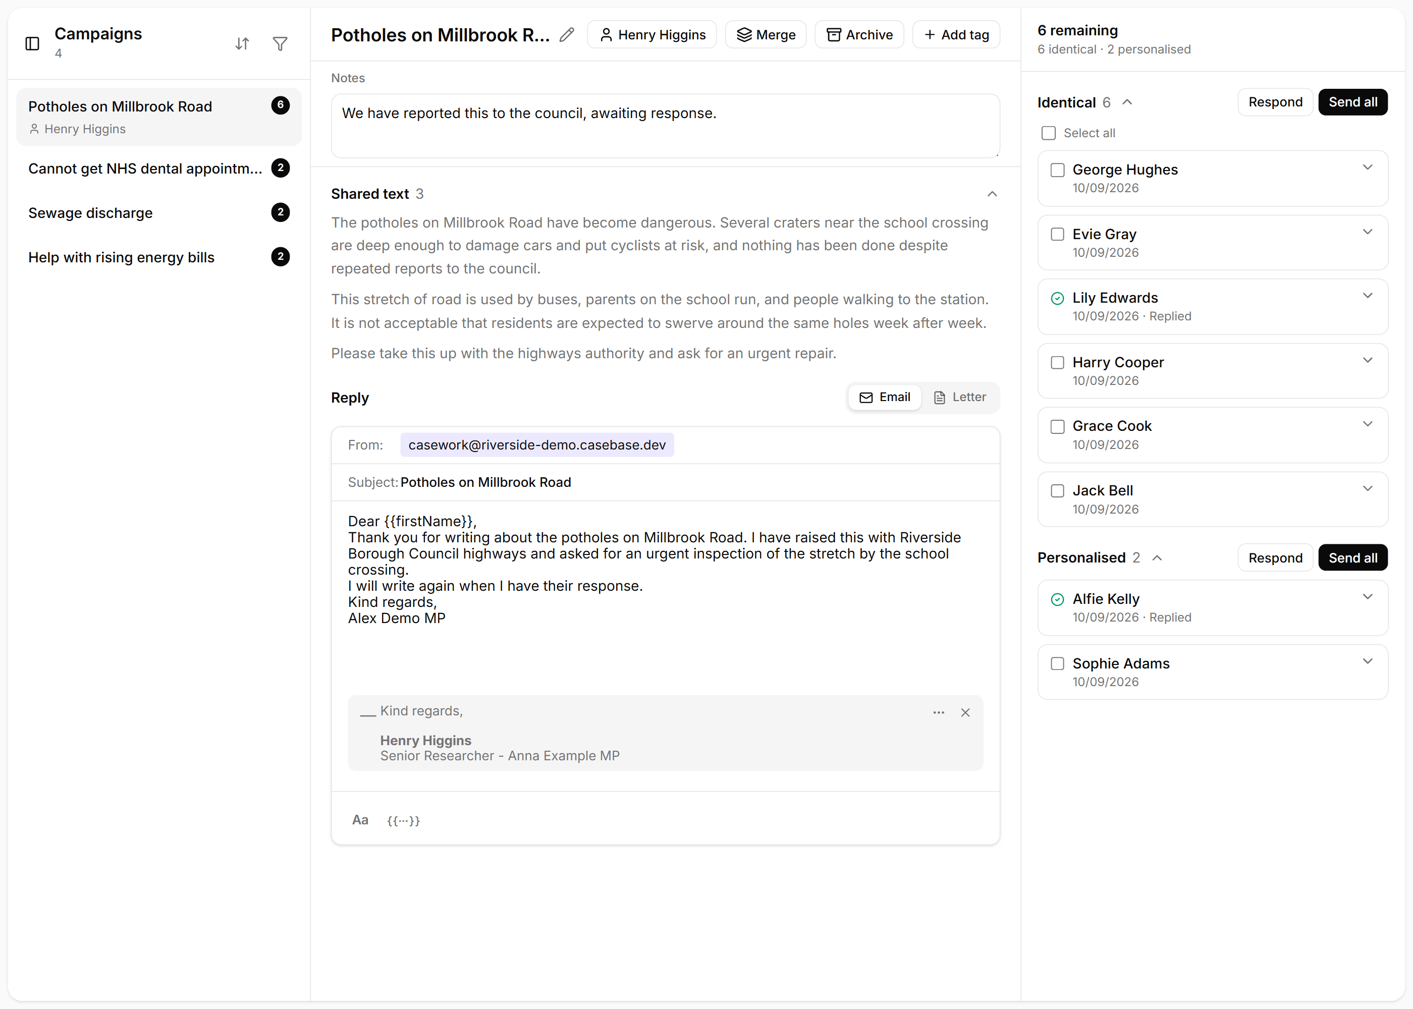Collapse the Identical group

pyautogui.click(x=1127, y=102)
